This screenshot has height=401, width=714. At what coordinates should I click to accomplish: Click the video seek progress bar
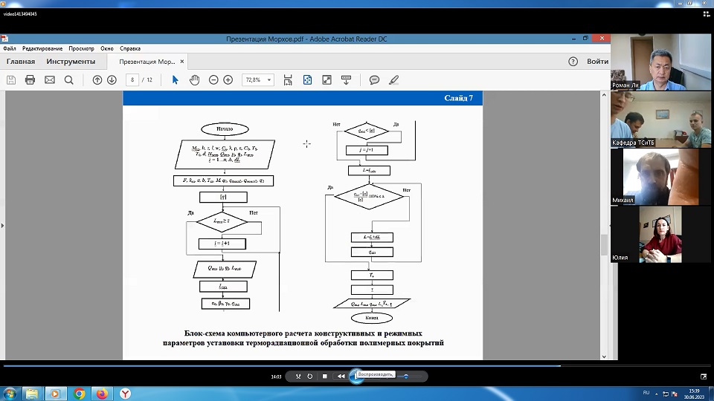point(357,365)
